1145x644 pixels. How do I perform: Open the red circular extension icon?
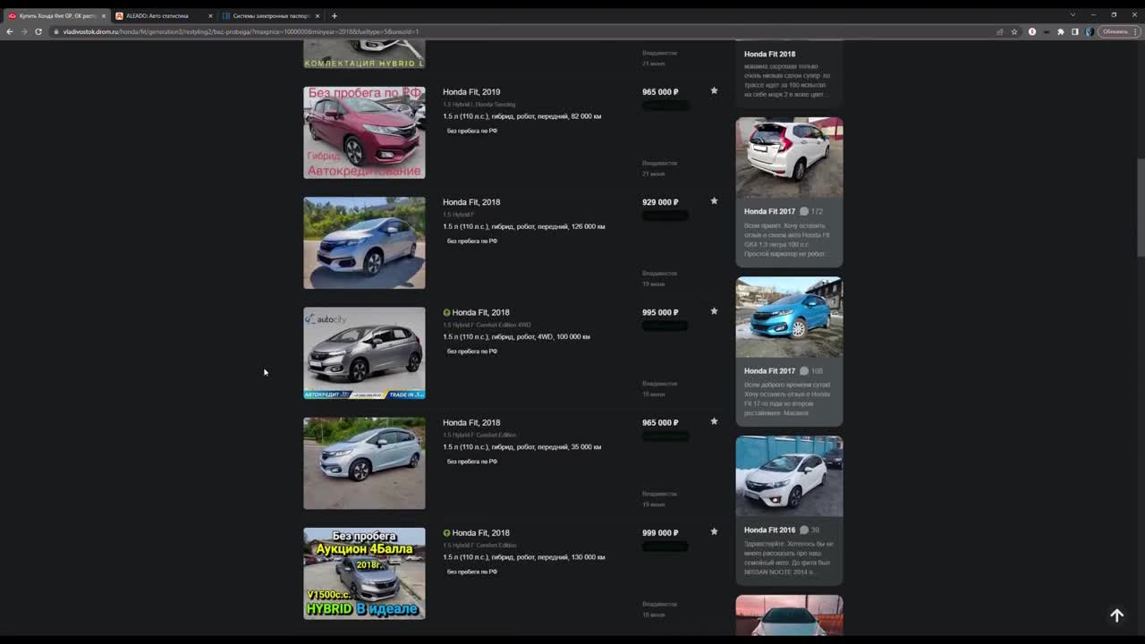[x=1032, y=31]
